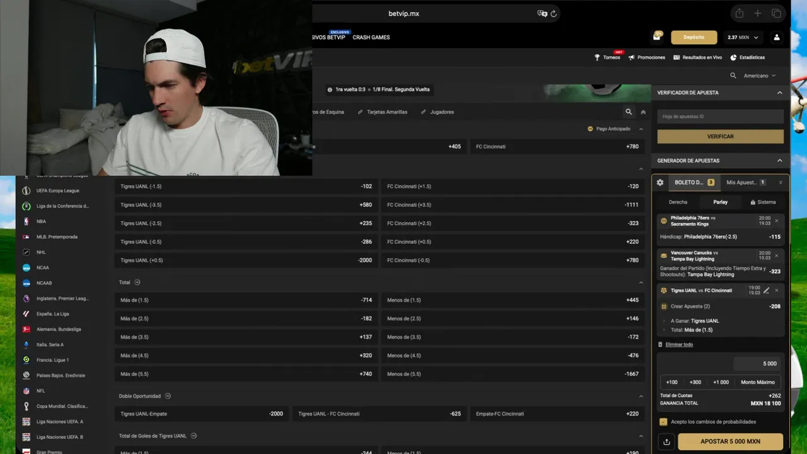Click info icon next to Total heading
This screenshot has width=807, height=454.
137,282
